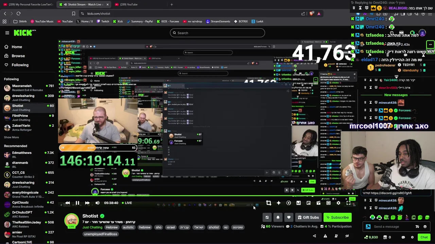Screen dimensions: 435x244
Task: Click the Kick search field
Action: 217,33
